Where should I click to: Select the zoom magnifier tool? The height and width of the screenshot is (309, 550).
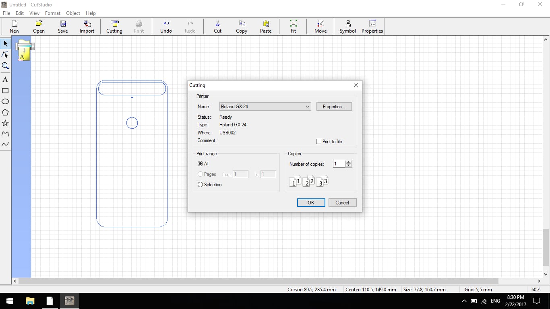pos(5,66)
